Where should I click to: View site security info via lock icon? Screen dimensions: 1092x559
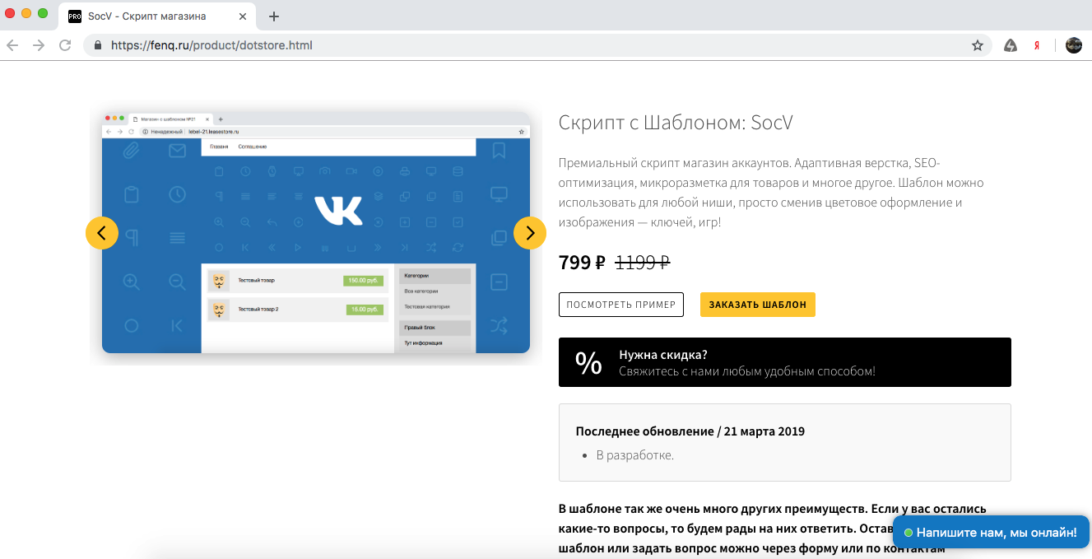98,45
